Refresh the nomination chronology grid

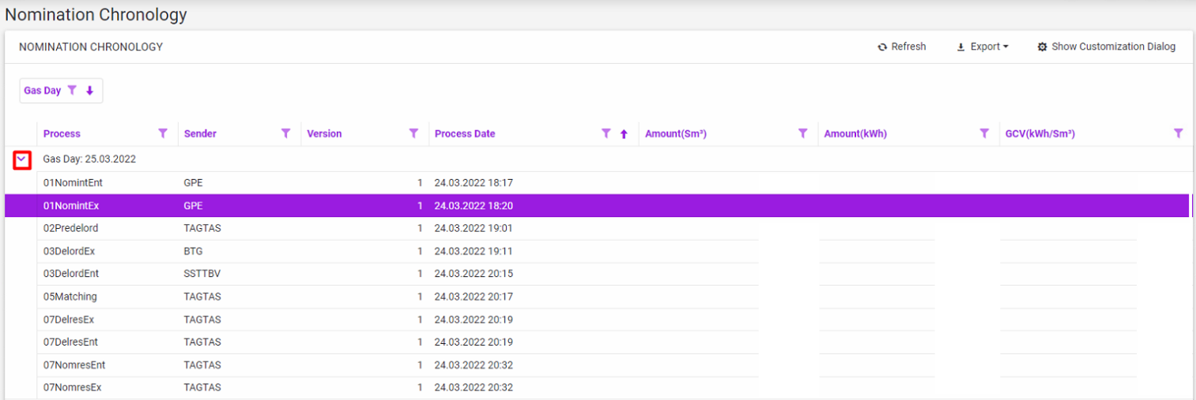point(901,47)
